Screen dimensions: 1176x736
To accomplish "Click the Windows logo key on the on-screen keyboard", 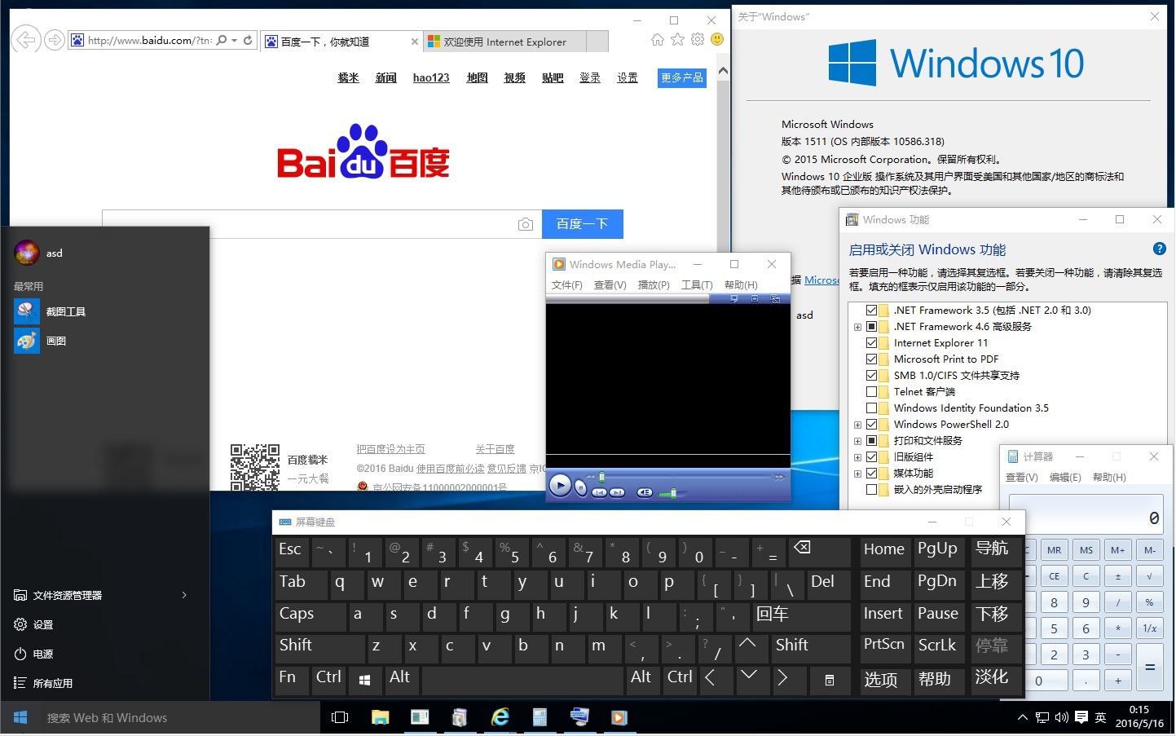I will point(364,680).
